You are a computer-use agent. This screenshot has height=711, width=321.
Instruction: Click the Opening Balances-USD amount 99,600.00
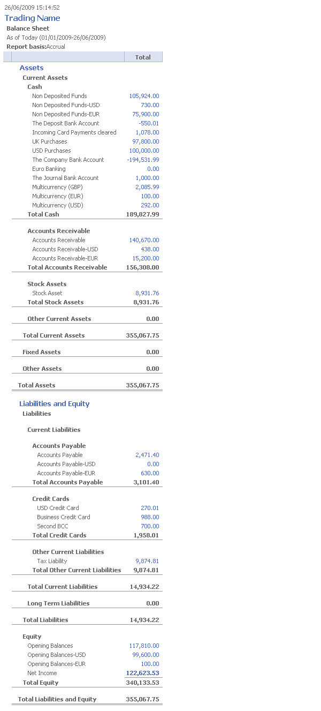(x=146, y=655)
